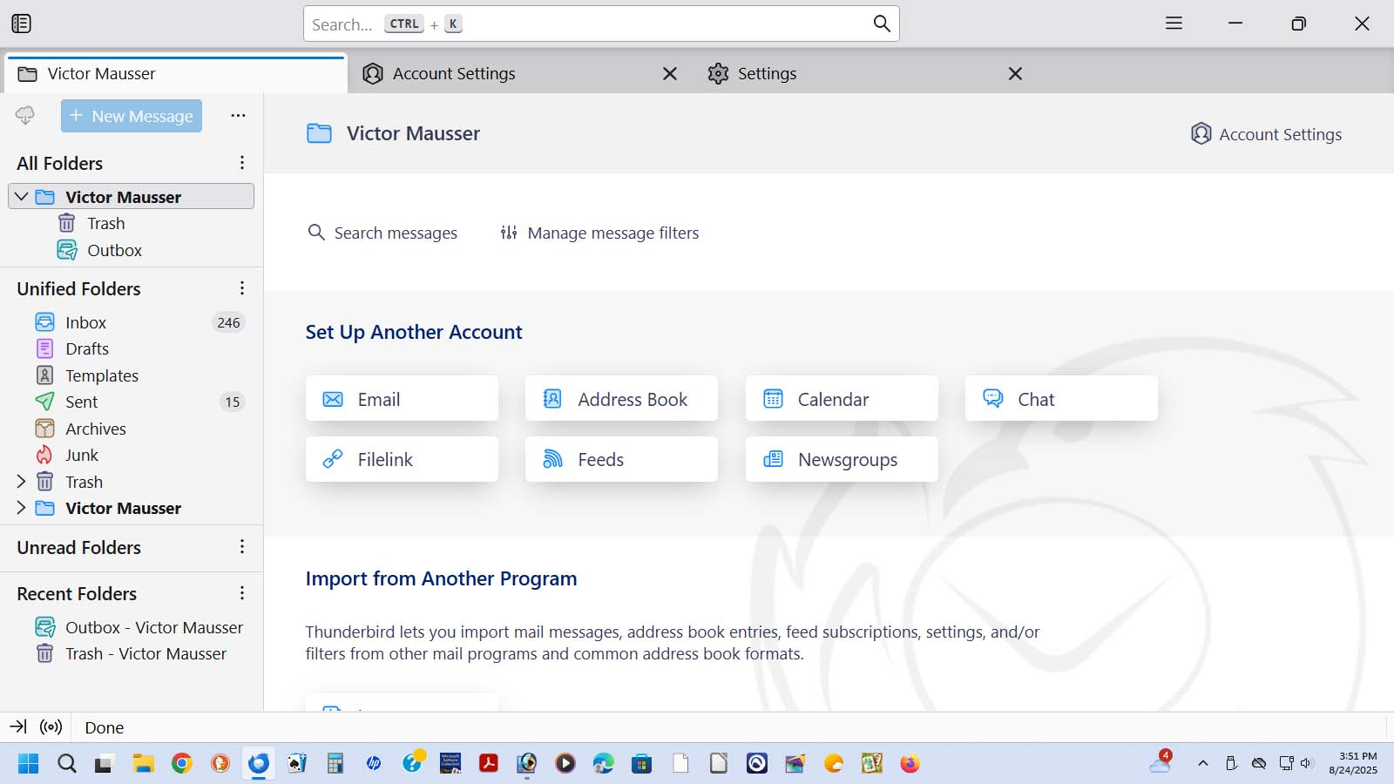Screen dimensions: 1394x784
Task: Select Victor Mausser under Unified Folders
Action: pyautogui.click(x=132, y=508)
